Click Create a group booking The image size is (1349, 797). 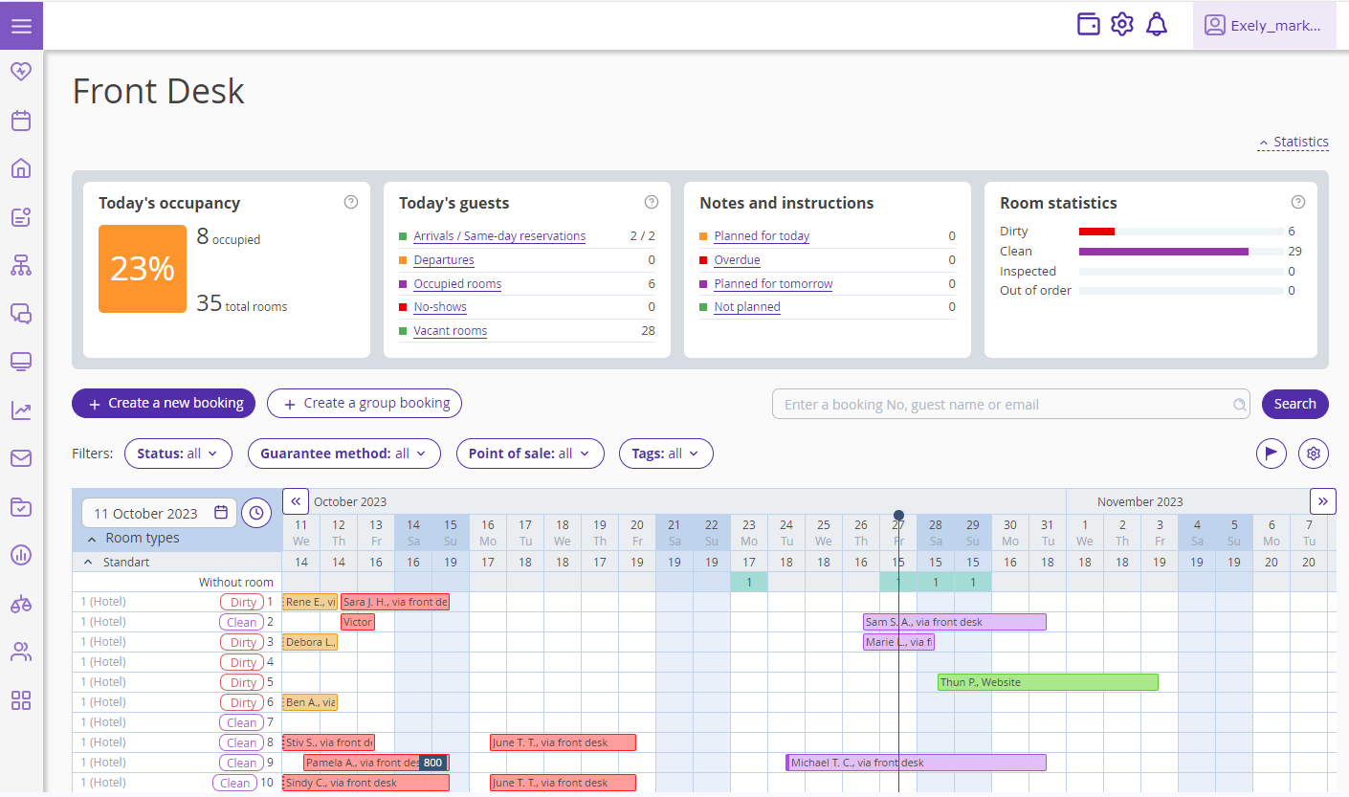pos(365,403)
